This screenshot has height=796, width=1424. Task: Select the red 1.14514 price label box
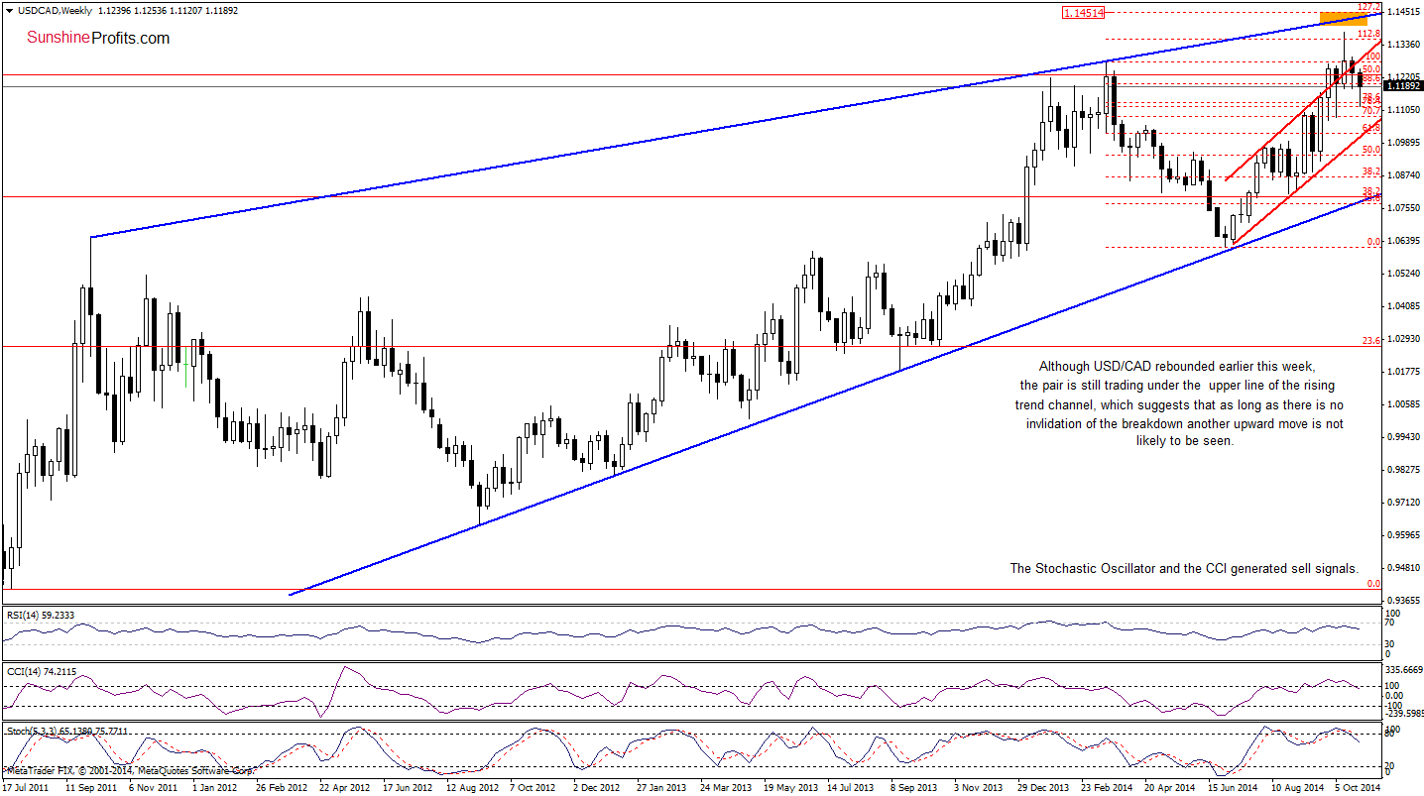1084,13
